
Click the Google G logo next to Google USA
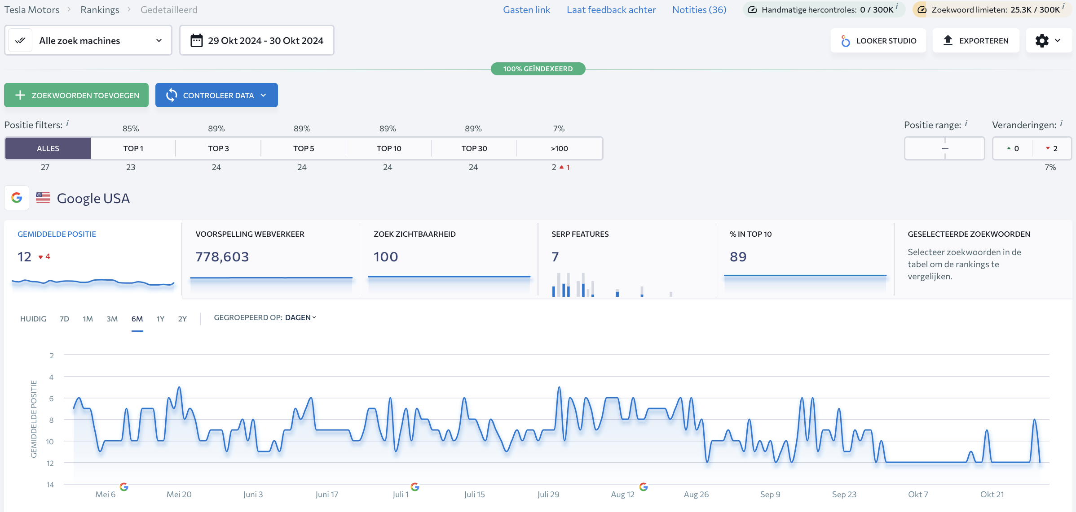17,198
